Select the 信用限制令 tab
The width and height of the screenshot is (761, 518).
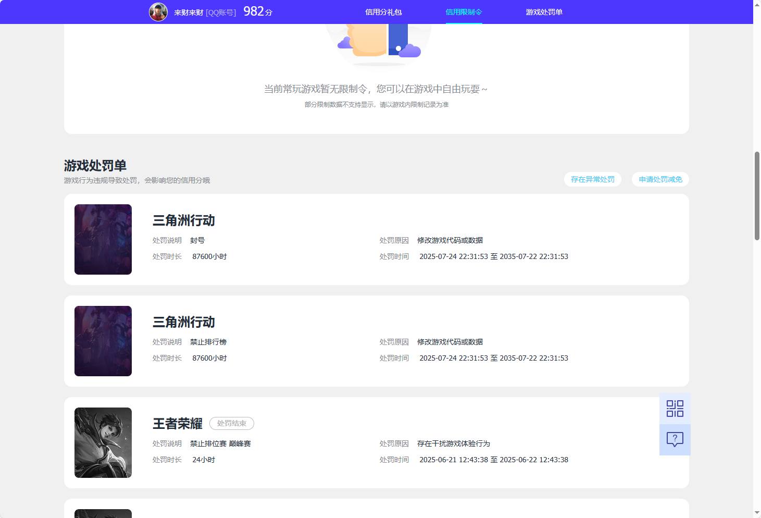tap(464, 11)
